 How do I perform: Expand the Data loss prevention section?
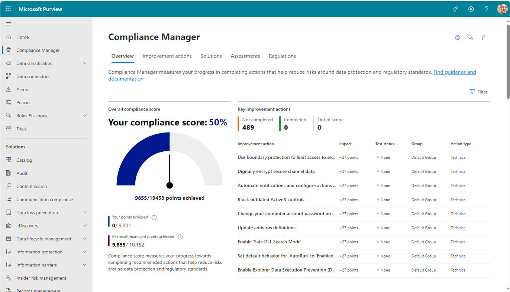click(x=84, y=213)
